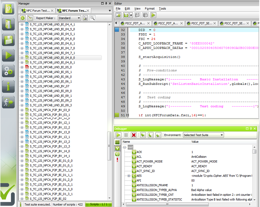Image resolution: width=260 pixels, height=207 pixels.
Task: Collapse the root node in Debugger tree
Action: click(125, 147)
